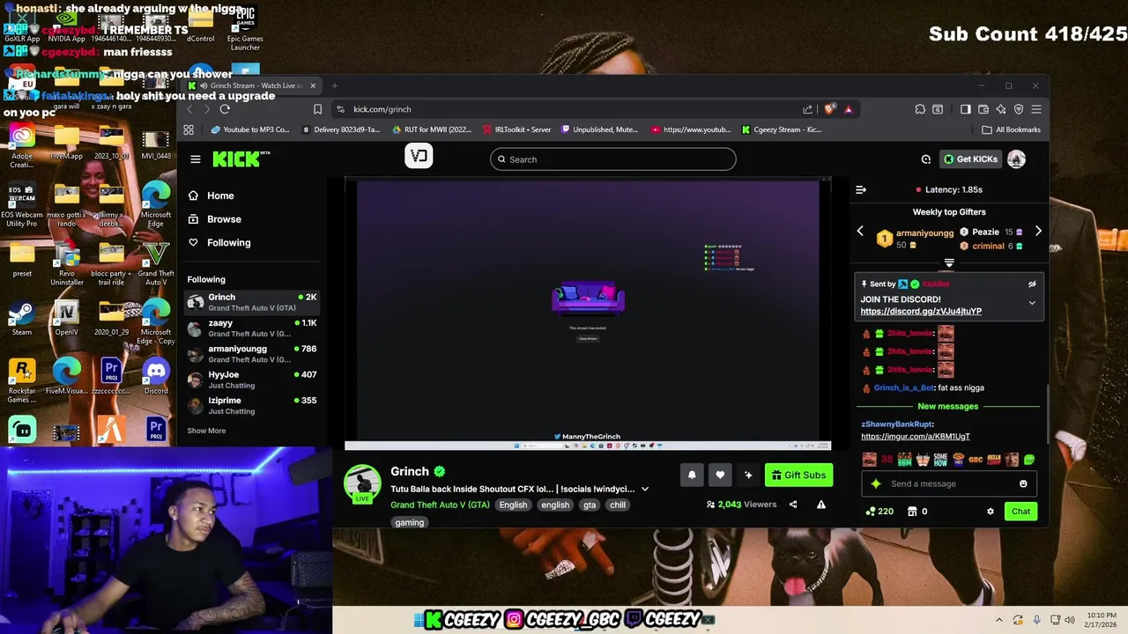Open a new browser tab

click(x=335, y=85)
